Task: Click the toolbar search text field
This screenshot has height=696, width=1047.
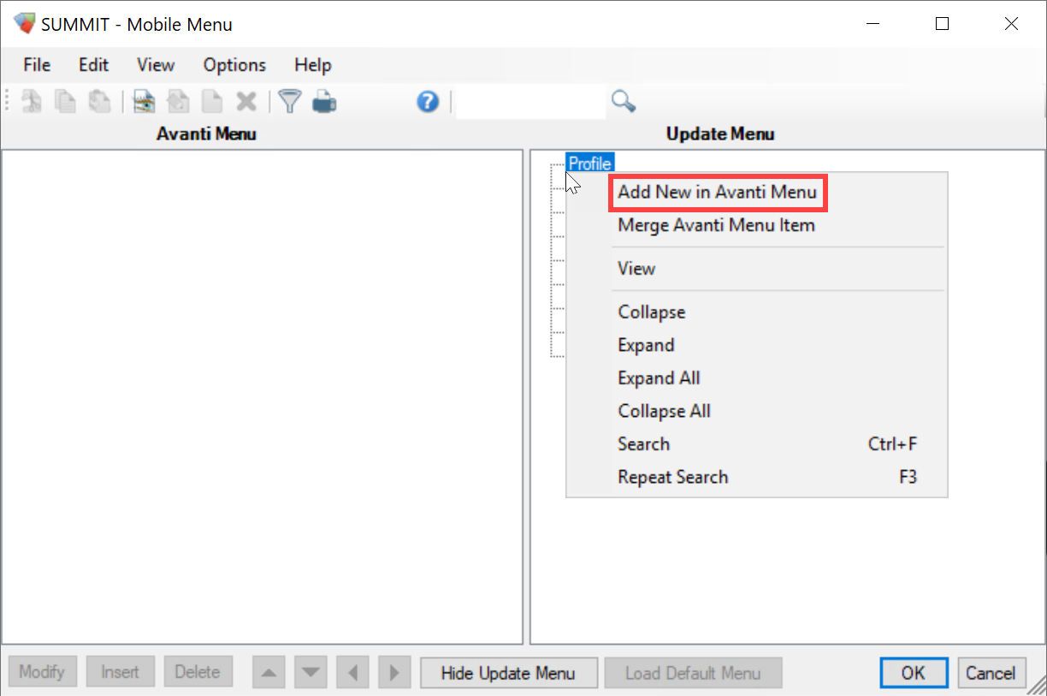Action: tap(531, 102)
